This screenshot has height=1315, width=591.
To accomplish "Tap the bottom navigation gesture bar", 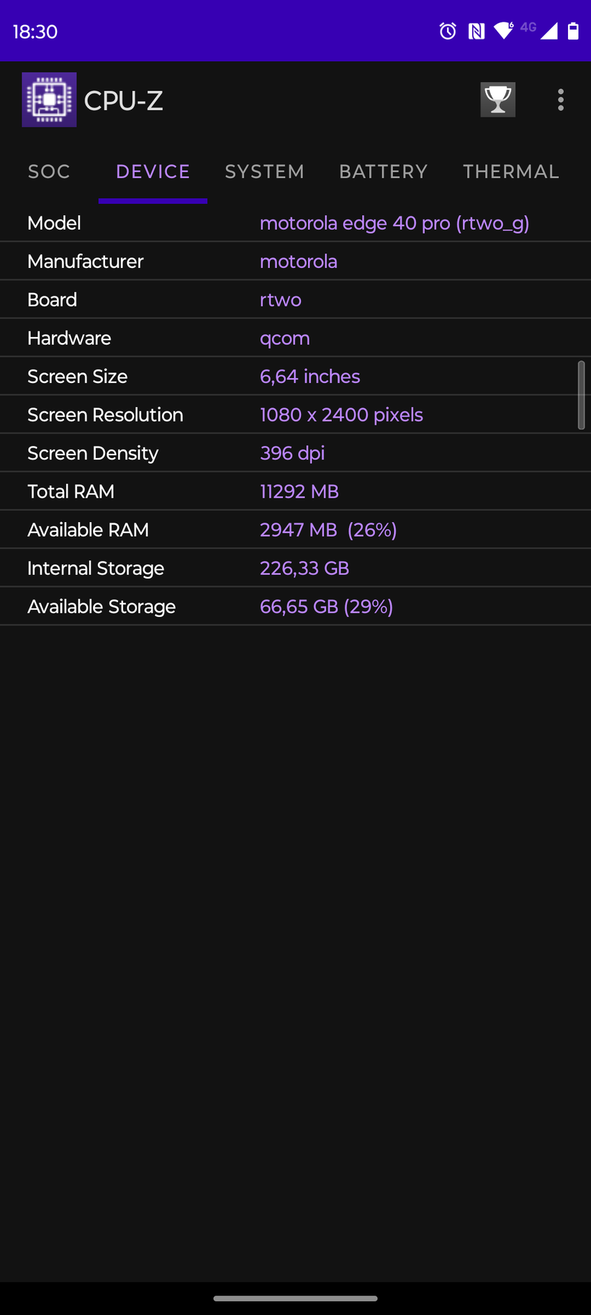I will 295,1298.
